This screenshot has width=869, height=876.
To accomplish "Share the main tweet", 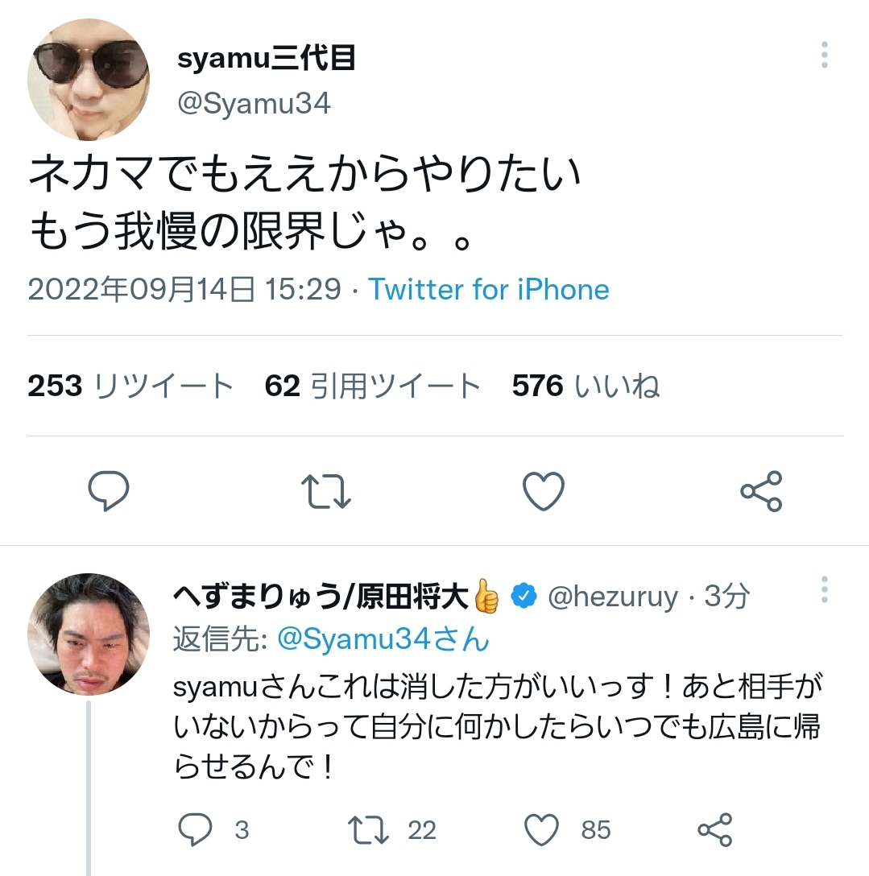I will coord(760,490).
